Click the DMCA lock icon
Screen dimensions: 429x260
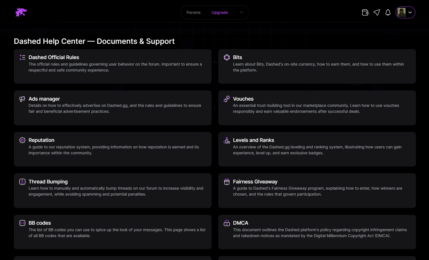pos(227,223)
